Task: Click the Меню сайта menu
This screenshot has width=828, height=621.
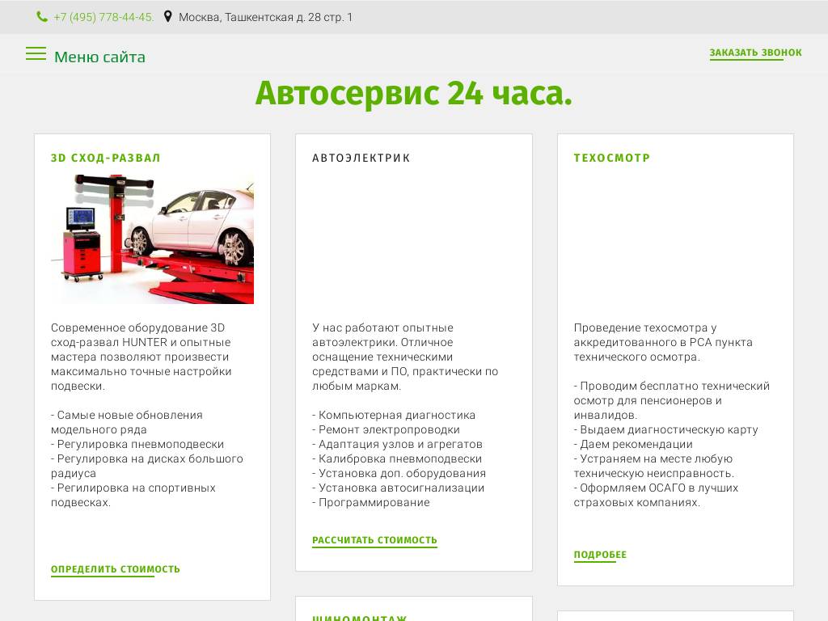Action: tap(99, 57)
